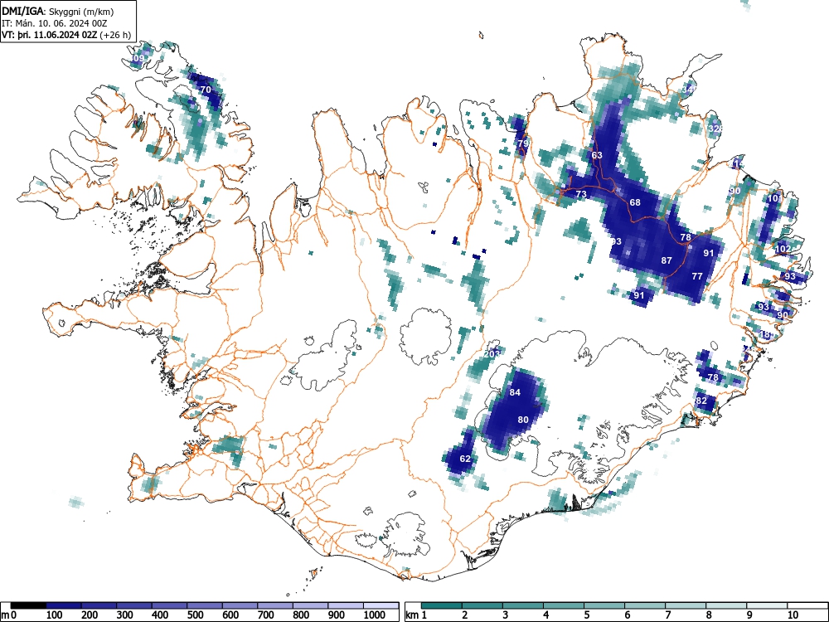Click the visibility value '62' on the map
829x622 pixels.
point(465,459)
